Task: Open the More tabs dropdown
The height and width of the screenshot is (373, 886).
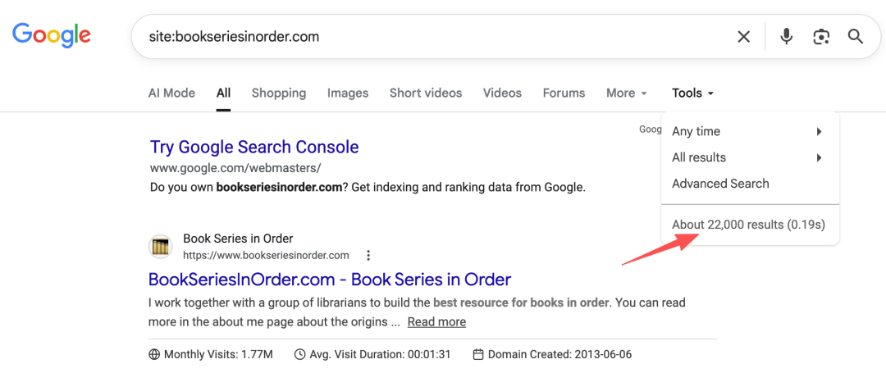Action: [627, 93]
